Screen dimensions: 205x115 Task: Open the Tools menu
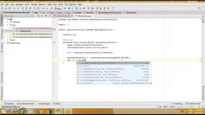click(61, 4)
